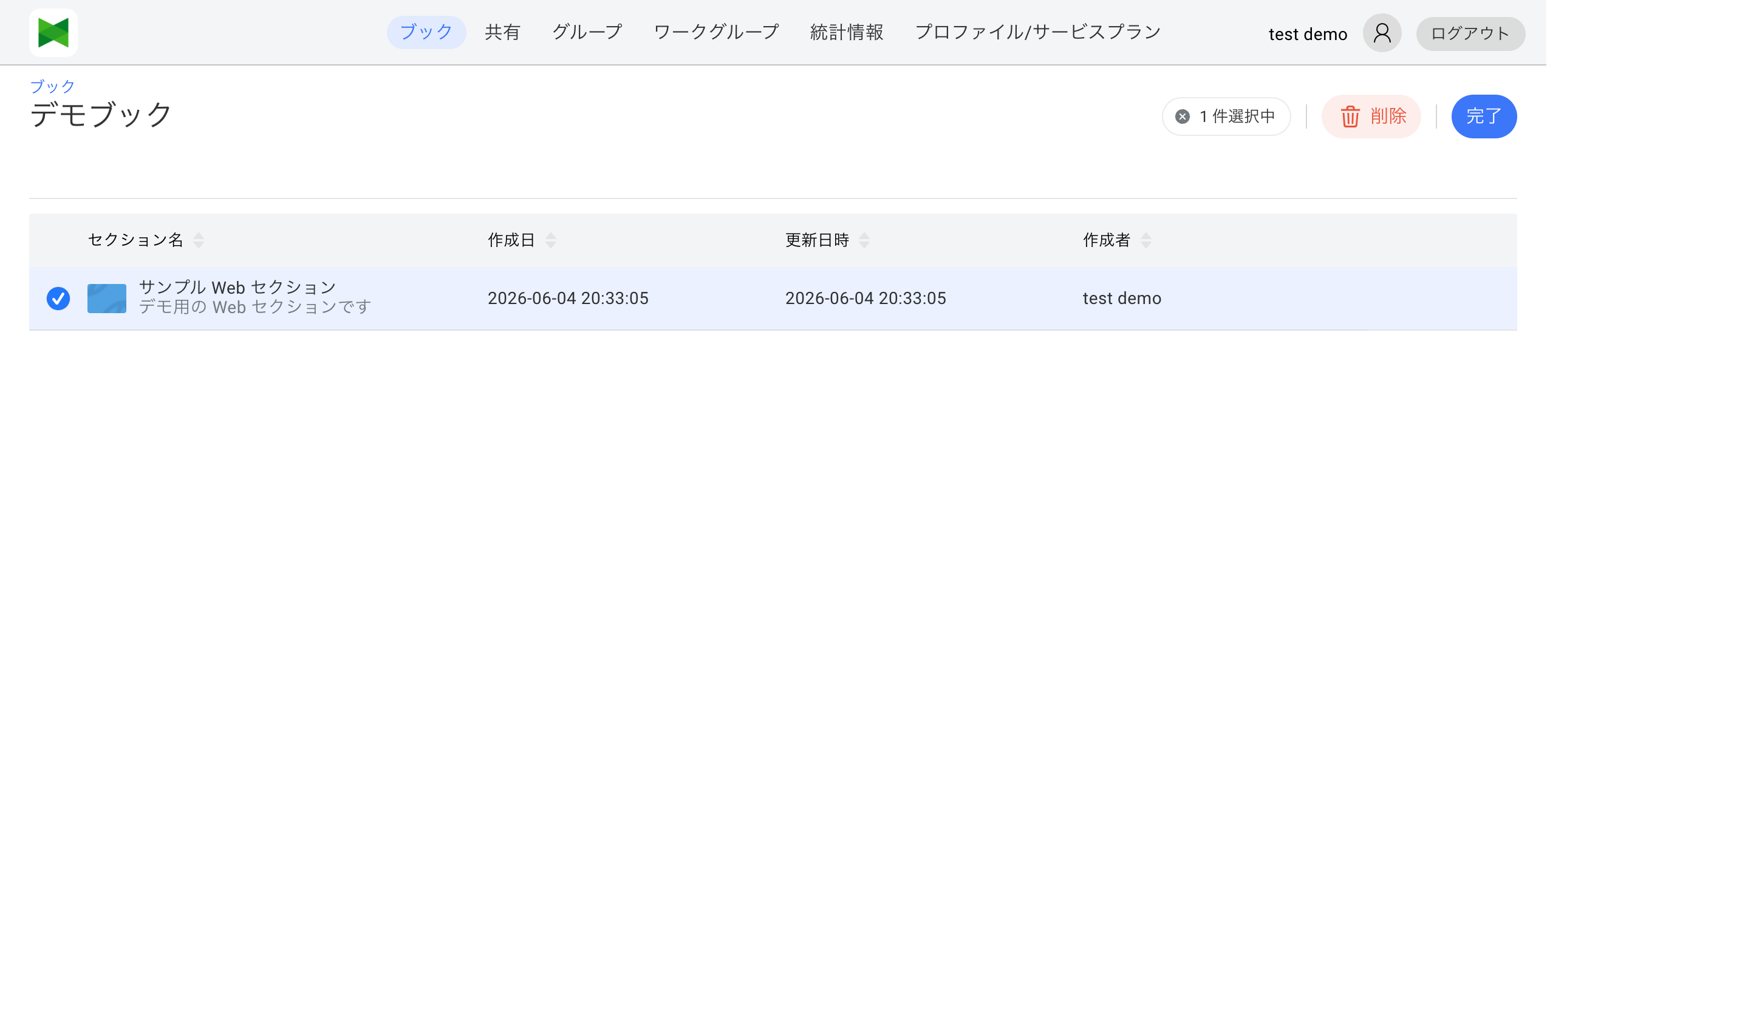The width and height of the screenshot is (1748, 1028).
Task: Click the blue 完了 button
Action: 1484,117
